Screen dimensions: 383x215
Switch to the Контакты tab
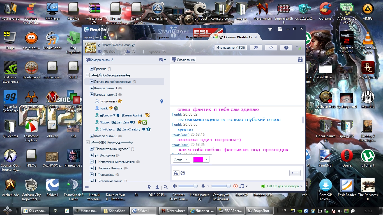[194, 37]
